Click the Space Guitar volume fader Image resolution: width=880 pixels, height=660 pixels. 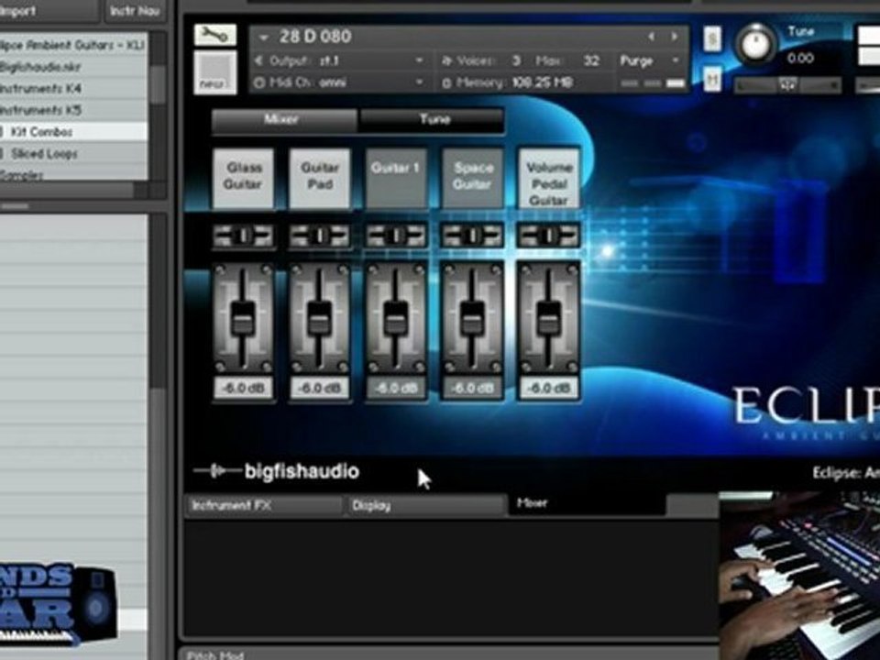coord(472,318)
